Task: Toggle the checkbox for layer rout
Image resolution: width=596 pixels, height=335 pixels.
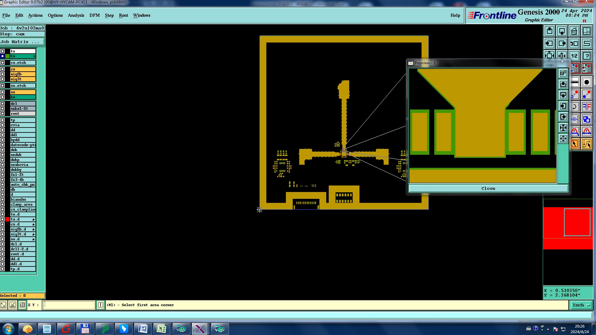Action: [x=2, y=114]
